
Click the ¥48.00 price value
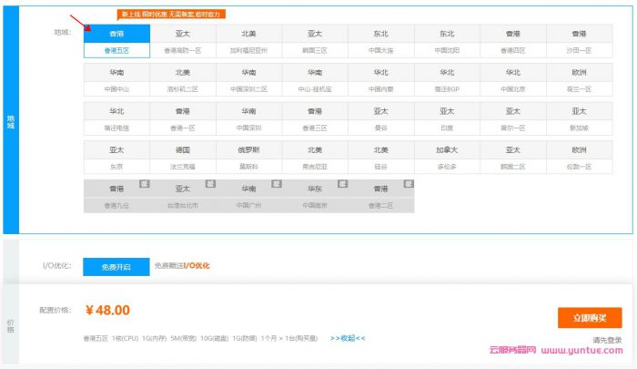tap(107, 310)
